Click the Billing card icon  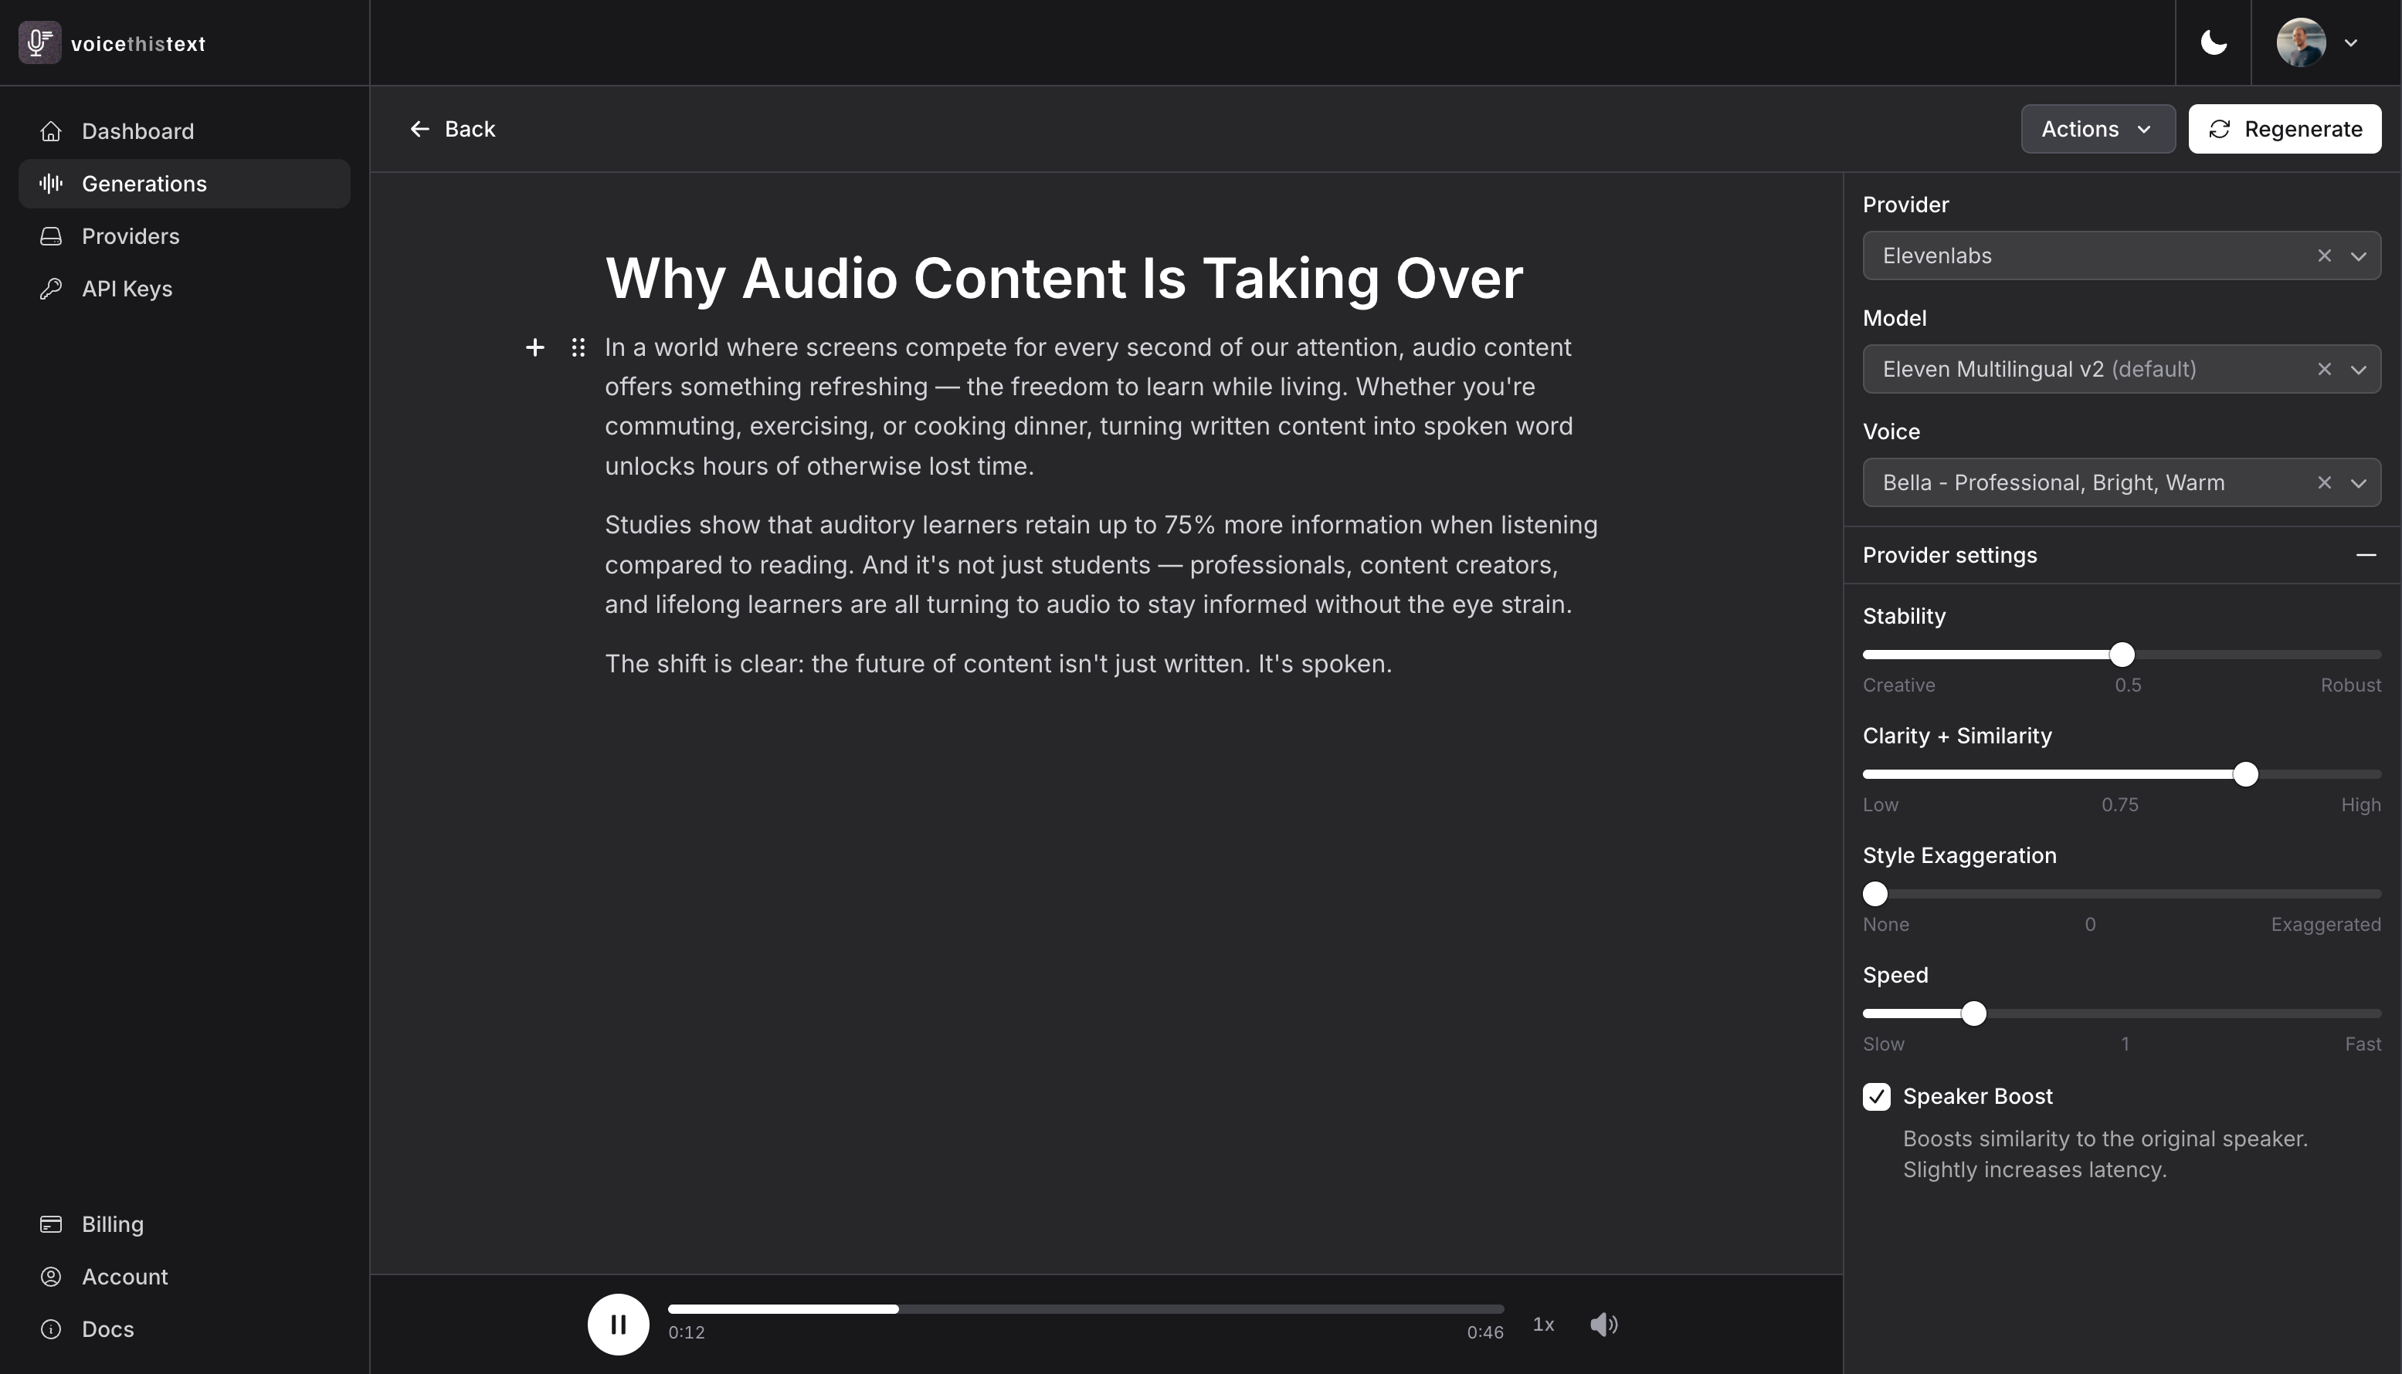pos(51,1224)
